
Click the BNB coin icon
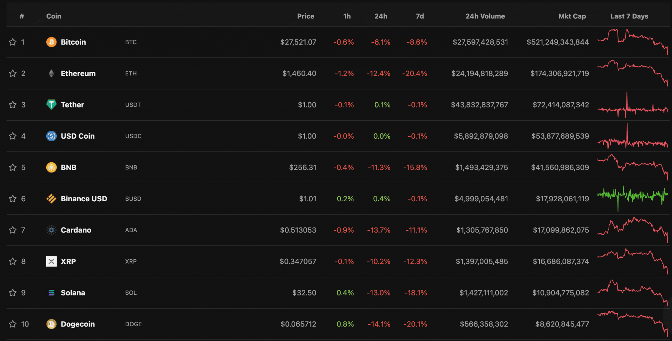point(51,167)
